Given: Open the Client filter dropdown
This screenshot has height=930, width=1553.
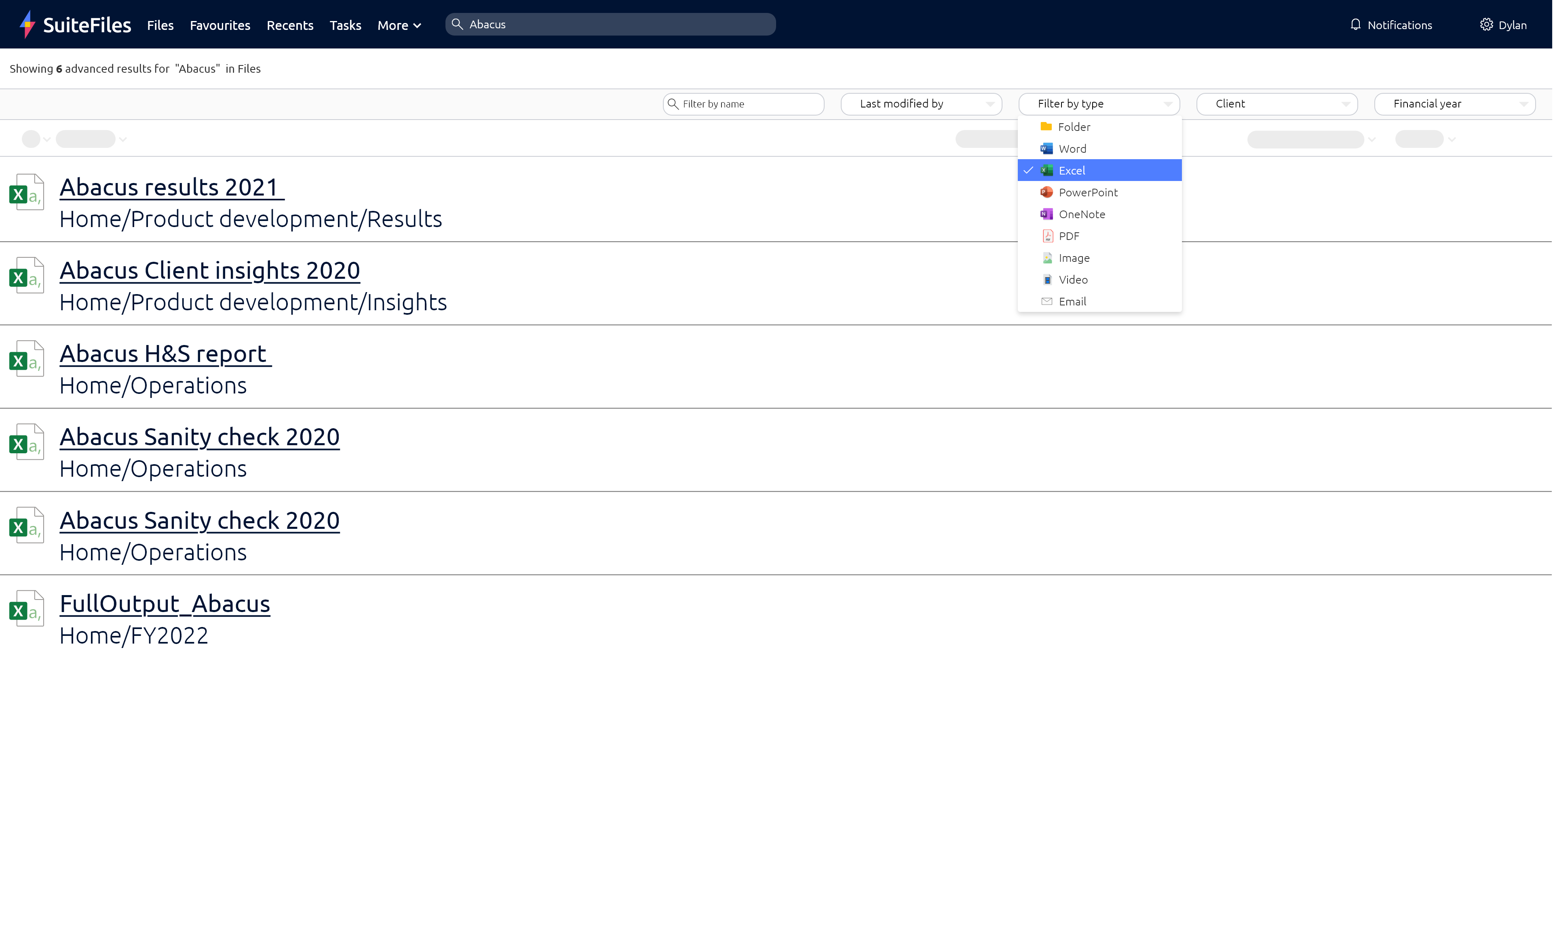Looking at the screenshot, I should [x=1277, y=103].
